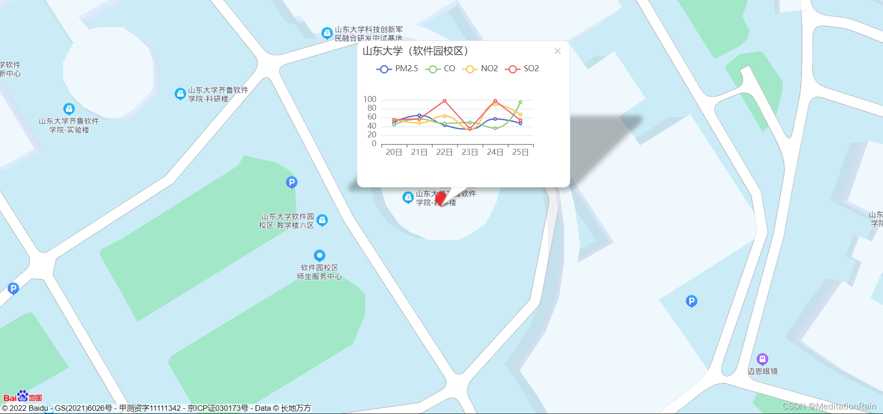This screenshot has width=883, height=414.
Task: Toggle the NO2 legend series
Action: click(480, 69)
